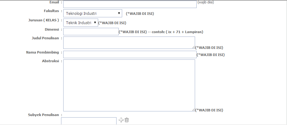The height and width of the screenshot is (125, 287).
Task: Click the 'Nama Pembimbing' label
Action: coord(42,52)
